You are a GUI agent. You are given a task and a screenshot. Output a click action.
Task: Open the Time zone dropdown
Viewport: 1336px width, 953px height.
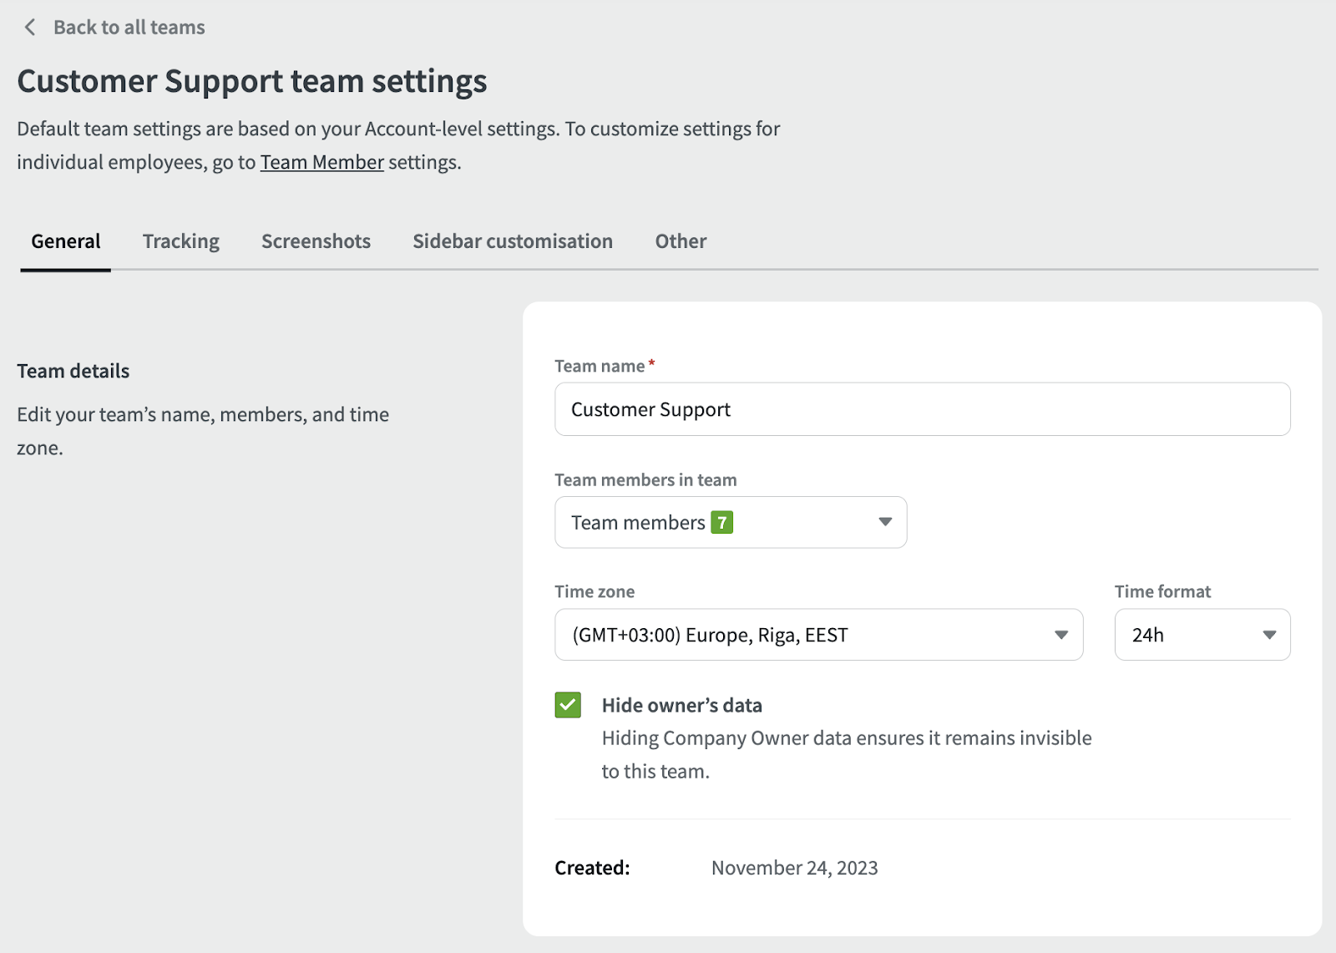click(818, 635)
